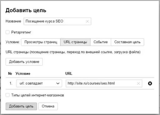The width and height of the screenshot is (160, 115).
Task: Choose the Событие condition tab
Action: (101, 42)
